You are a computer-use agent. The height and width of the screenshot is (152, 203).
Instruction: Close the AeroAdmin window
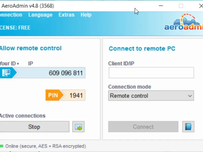pos(201,6)
